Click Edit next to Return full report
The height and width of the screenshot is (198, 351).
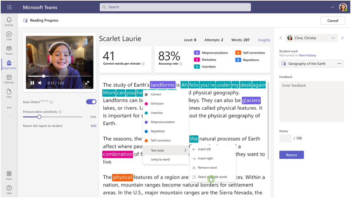[93, 126]
